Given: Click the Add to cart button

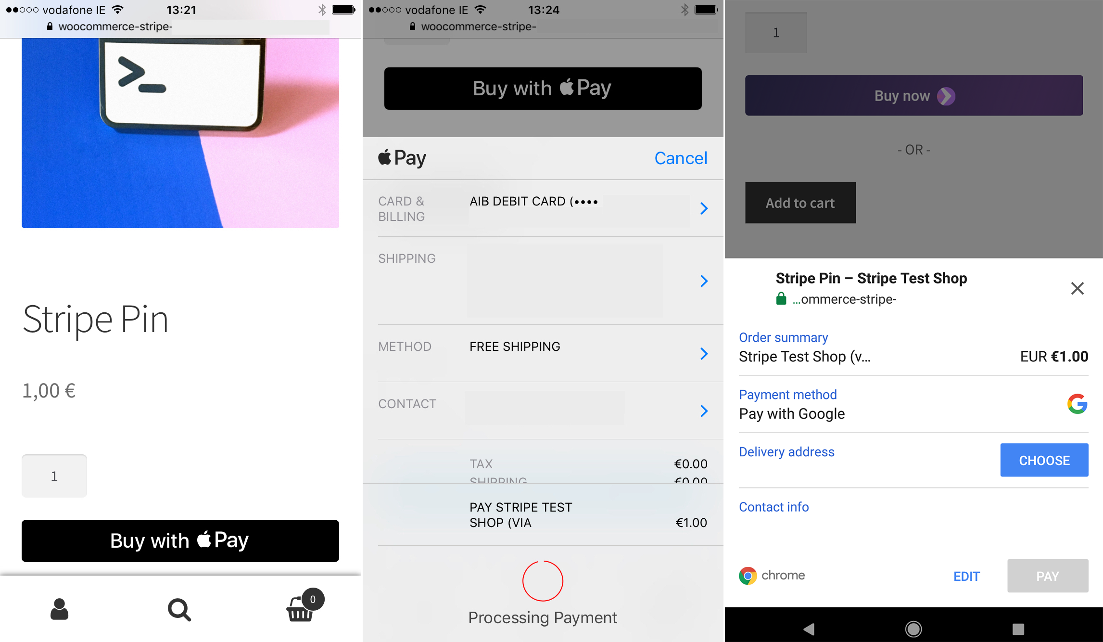Looking at the screenshot, I should [x=800, y=203].
